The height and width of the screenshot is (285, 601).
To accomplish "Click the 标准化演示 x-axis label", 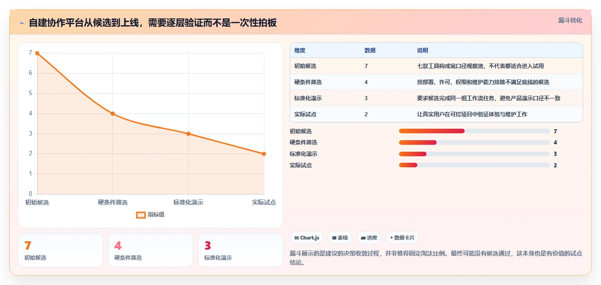I will (188, 202).
